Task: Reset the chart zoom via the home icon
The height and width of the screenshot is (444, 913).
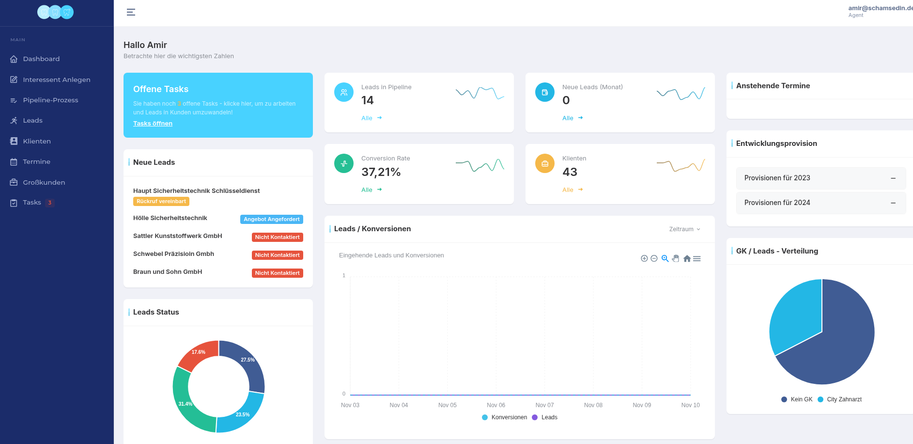Action: tap(687, 258)
